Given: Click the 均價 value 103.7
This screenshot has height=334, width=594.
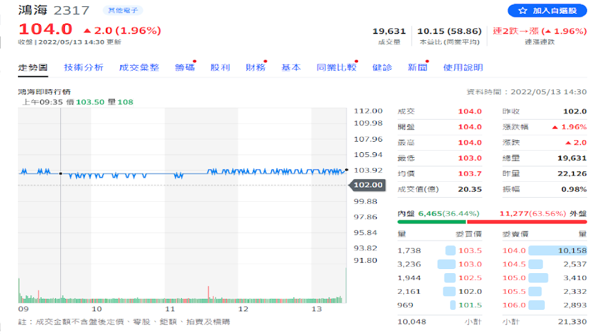Looking at the screenshot, I should pyautogui.click(x=470, y=174).
